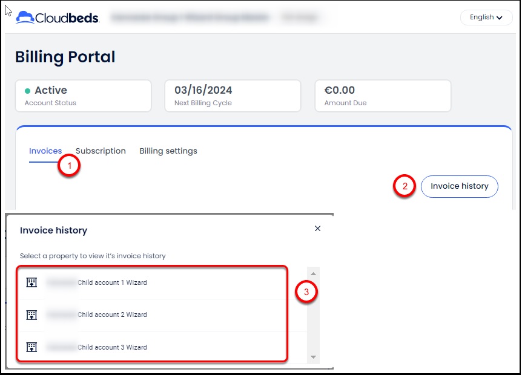522x375 pixels.
Task: Click the Billing Portal heading
Action: (65, 57)
